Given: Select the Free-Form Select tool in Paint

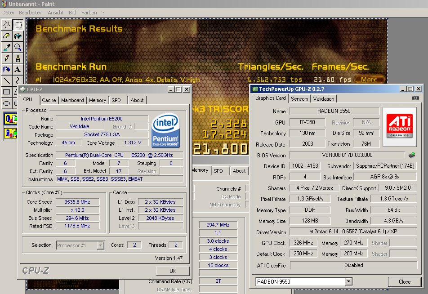Looking at the screenshot, I should 7,25.
